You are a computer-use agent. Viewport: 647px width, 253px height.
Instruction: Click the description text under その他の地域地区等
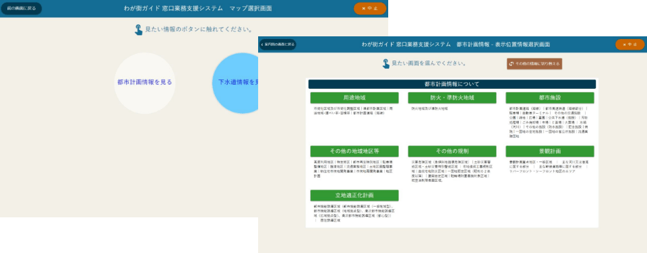(x=353, y=169)
